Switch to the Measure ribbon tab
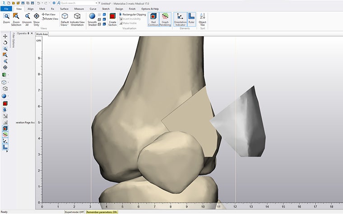343x214 pixels. 79,9
